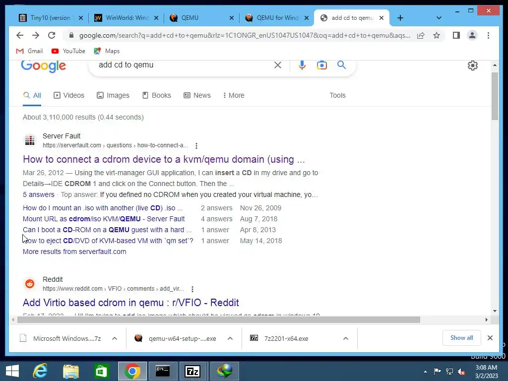The width and height of the screenshot is (508, 381).
Task: Click the muted volume tray icon
Action: coord(461,372)
